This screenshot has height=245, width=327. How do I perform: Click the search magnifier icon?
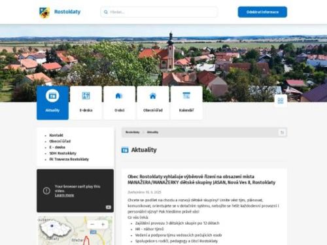(x=106, y=12)
